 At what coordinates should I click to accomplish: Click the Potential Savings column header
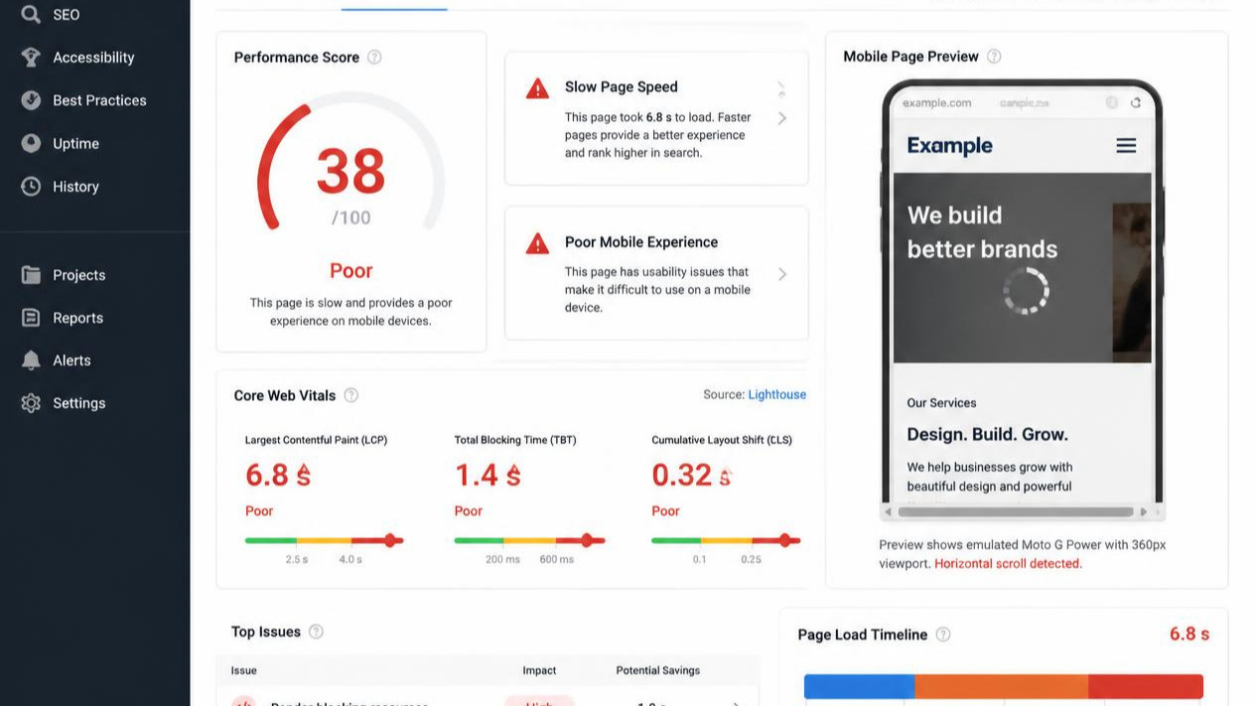[657, 670]
